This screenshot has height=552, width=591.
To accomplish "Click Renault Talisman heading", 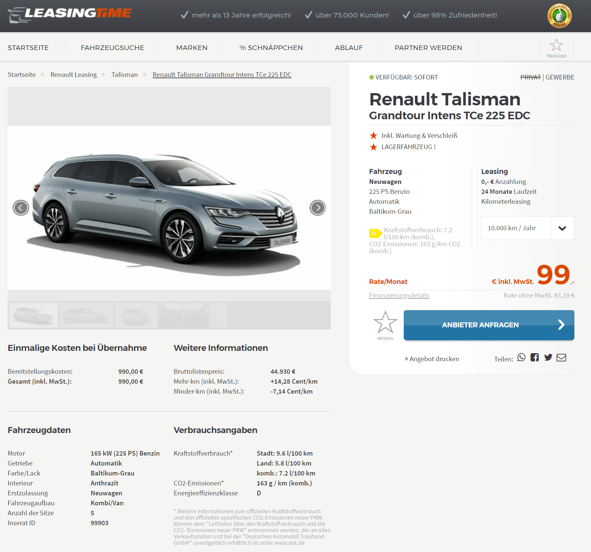I will click(444, 99).
